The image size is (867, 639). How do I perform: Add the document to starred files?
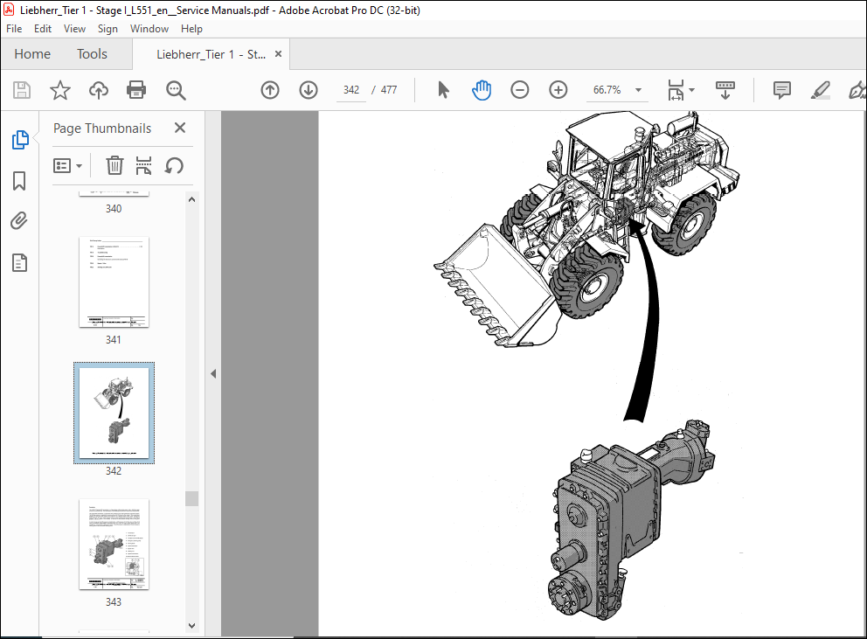pos(60,90)
